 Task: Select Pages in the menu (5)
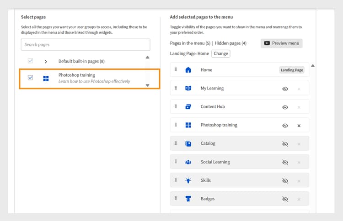click(190, 43)
